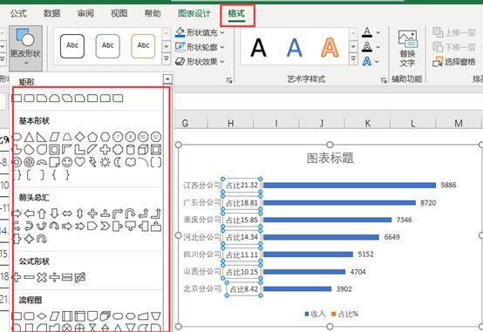Open the 公式 tab
483x332 pixels.
pos(18,13)
